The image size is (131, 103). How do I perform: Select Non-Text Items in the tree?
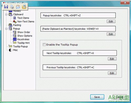26,22
